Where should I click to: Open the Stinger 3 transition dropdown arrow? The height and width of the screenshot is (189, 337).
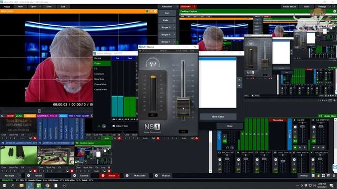174,27
